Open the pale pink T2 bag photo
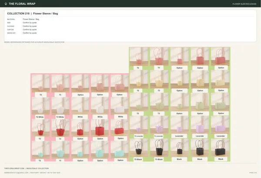The width and height of the screenshot is (261, 178). pyautogui.click(x=40, y=83)
